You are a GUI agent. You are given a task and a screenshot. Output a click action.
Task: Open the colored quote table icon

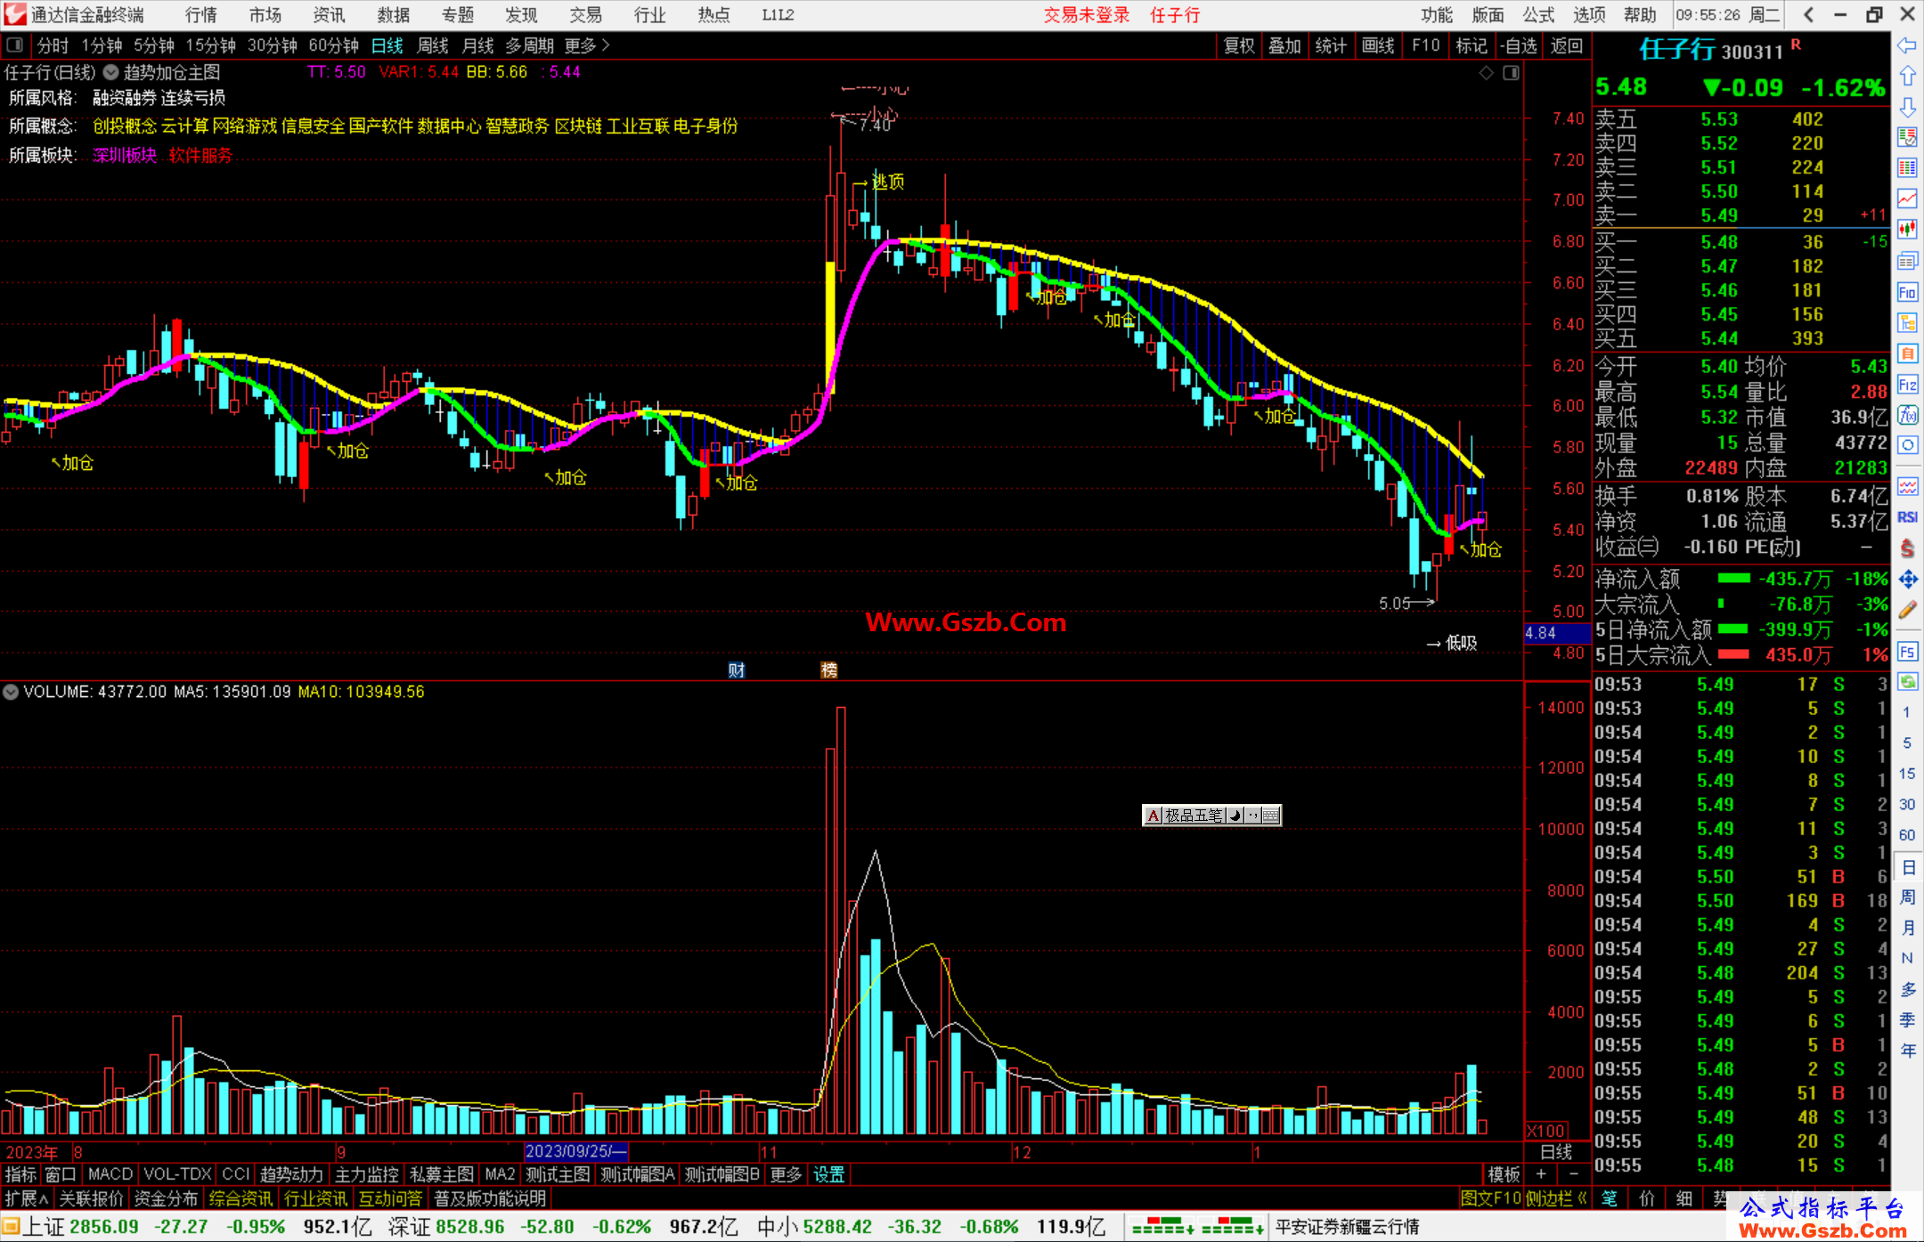[x=1907, y=168]
